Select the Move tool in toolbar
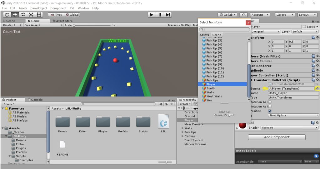The image size is (320, 169). [x=15, y=15]
